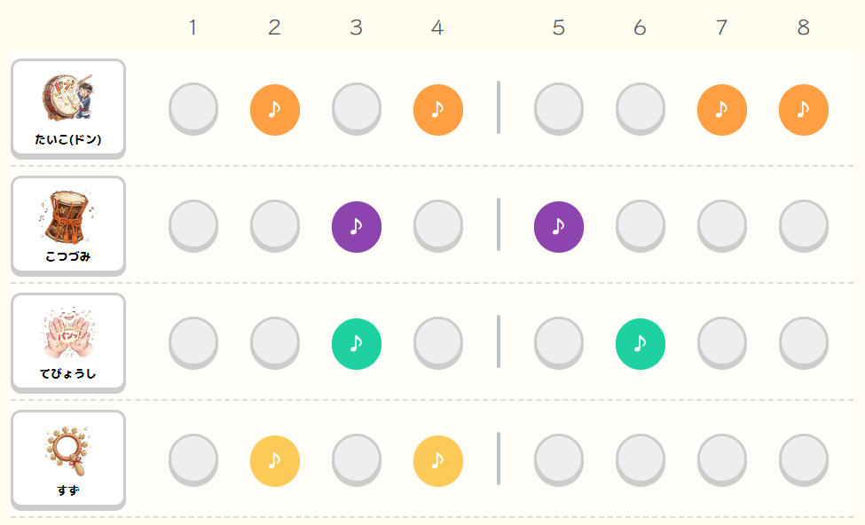
Task: Turn off the たいこ note at beat 8
Action: coord(804,109)
